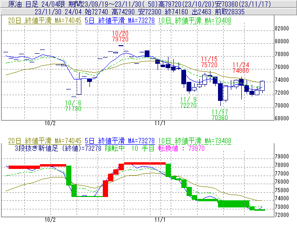Click the 11/1 date label under upper chart

160,123
